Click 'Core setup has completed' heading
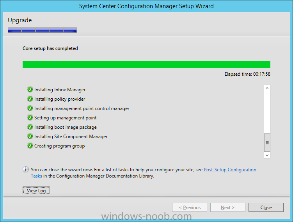The height and width of the screenshot is (222, 293). (x=50, y=48)
